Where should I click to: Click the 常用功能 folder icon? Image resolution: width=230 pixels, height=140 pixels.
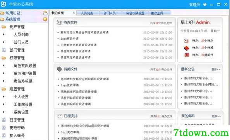[2, 13]
